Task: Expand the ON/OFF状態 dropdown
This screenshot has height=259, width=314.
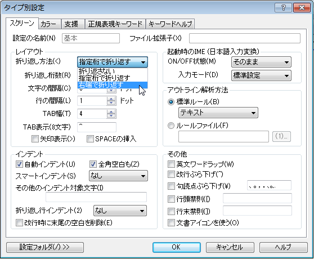Action: 261,62
